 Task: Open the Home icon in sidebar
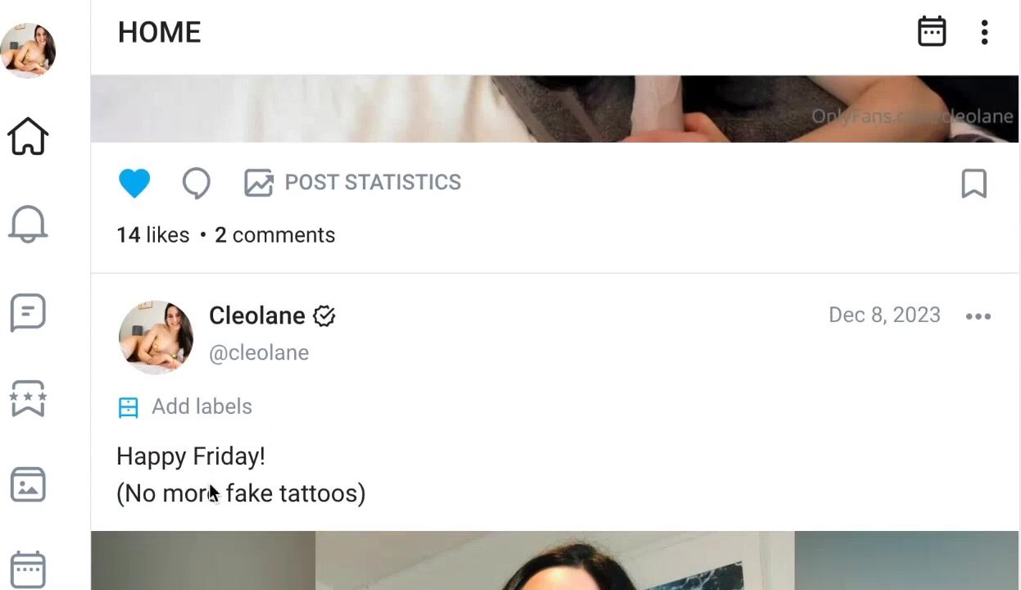coord(28,136)
